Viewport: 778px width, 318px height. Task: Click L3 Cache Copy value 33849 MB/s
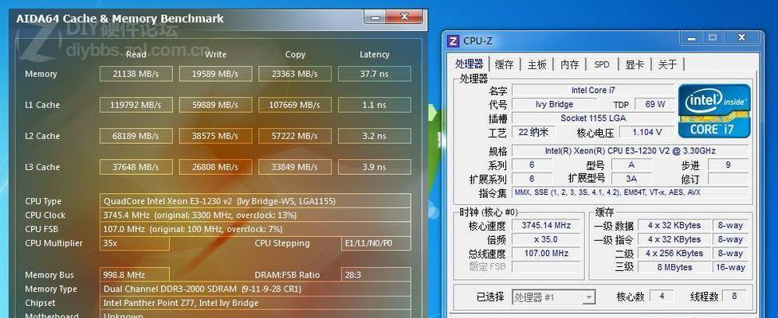(x=295, y=167)
